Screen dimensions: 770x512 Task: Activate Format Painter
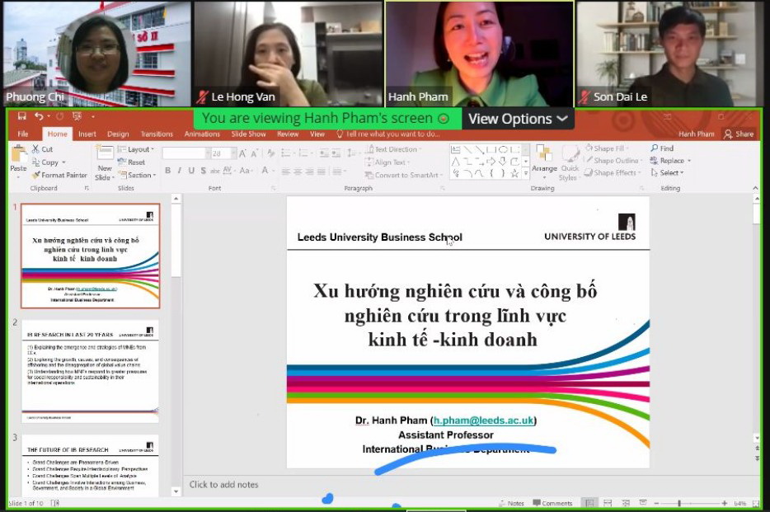tap(59, 175)
